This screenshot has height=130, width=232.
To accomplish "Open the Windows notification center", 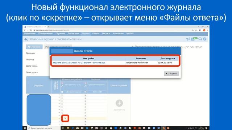I will [x=206, y=128].
